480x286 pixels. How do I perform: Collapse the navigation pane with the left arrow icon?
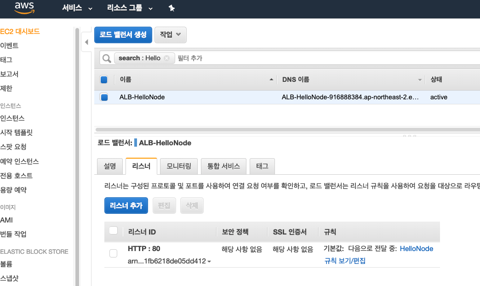click(86, 42)
